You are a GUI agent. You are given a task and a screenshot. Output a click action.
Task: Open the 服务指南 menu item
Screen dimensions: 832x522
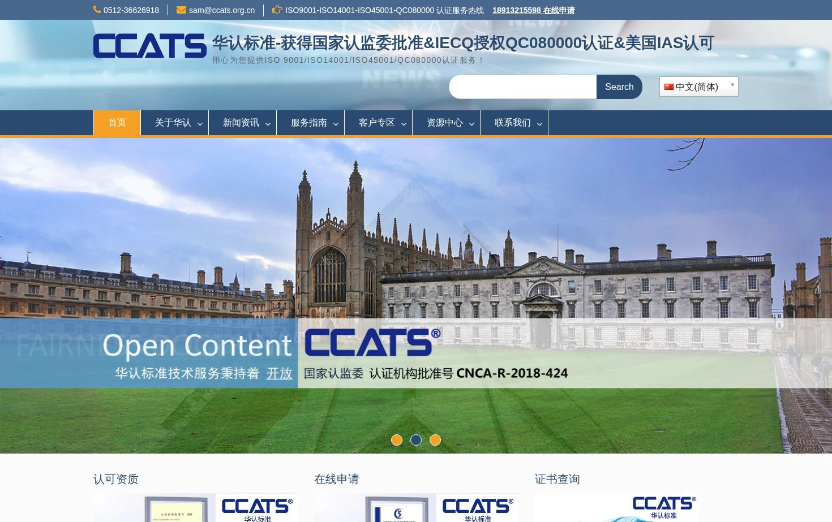coord(309,123)
